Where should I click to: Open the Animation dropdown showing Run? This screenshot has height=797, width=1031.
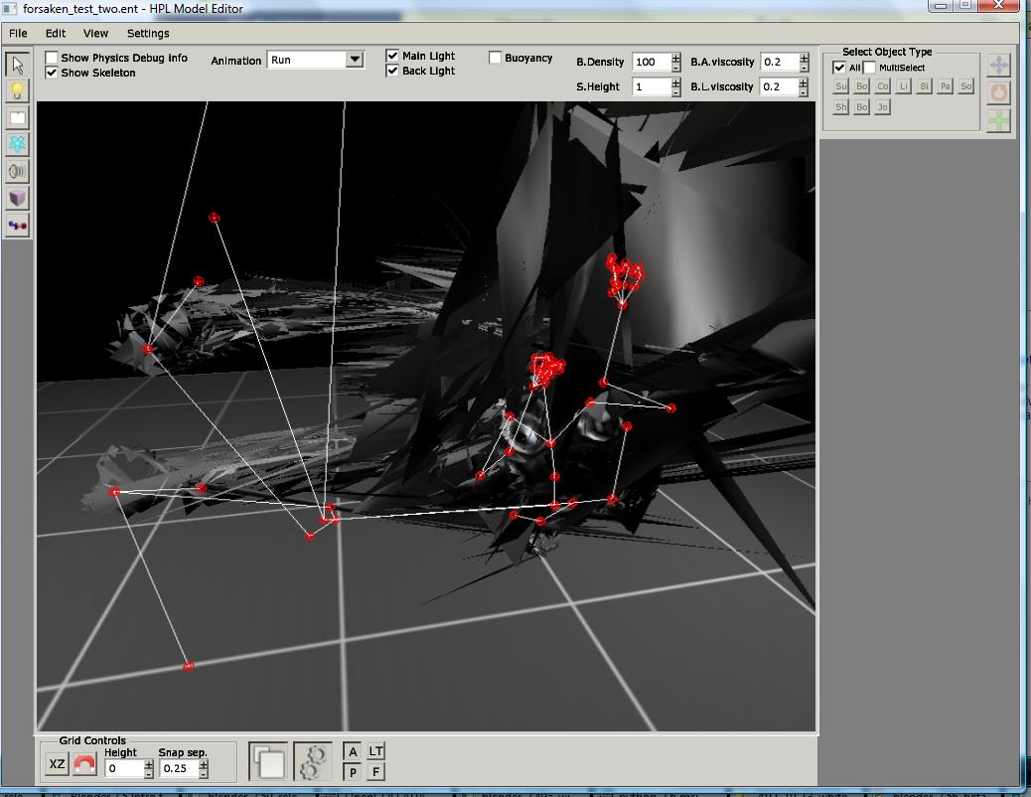click(355, 60)
